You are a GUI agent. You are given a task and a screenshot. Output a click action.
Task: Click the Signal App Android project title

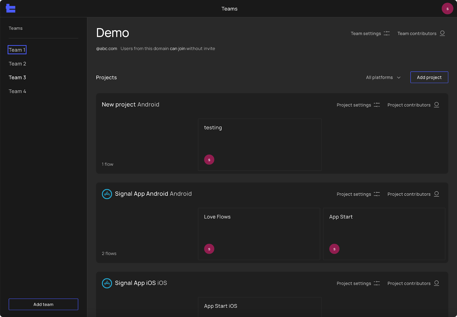pos(153,194)
